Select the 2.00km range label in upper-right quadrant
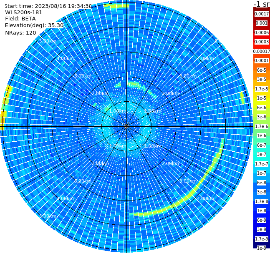The width and height of the screenshot is (270, 253). pos(170,93)
